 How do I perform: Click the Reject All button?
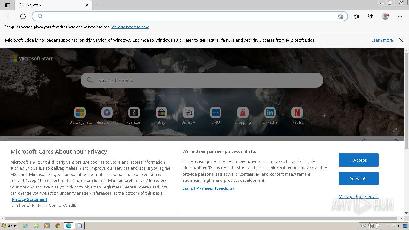pos(359,179)
